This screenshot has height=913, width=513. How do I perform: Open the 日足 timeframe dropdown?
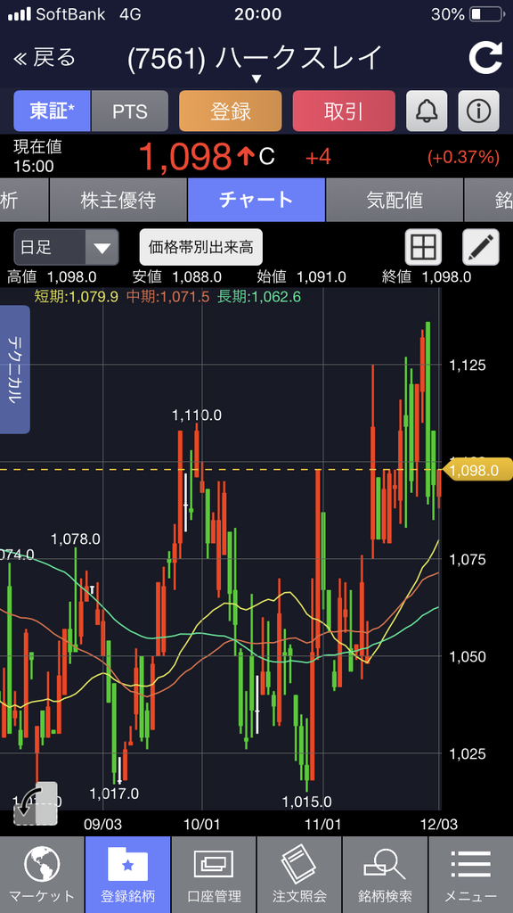66,248
